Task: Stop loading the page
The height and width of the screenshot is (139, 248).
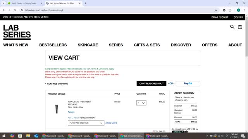Action: coord(15,10)
